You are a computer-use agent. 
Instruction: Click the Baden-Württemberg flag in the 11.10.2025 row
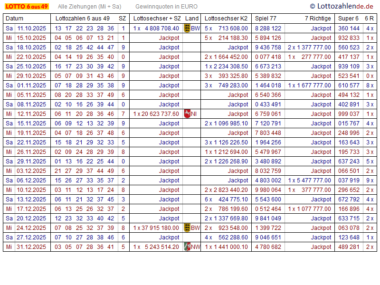(187, 28)
